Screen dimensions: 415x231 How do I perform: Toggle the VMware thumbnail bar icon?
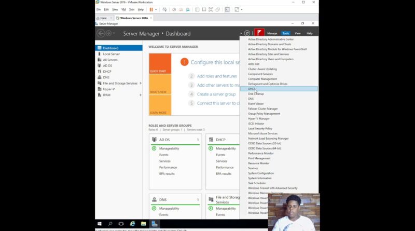204,9
